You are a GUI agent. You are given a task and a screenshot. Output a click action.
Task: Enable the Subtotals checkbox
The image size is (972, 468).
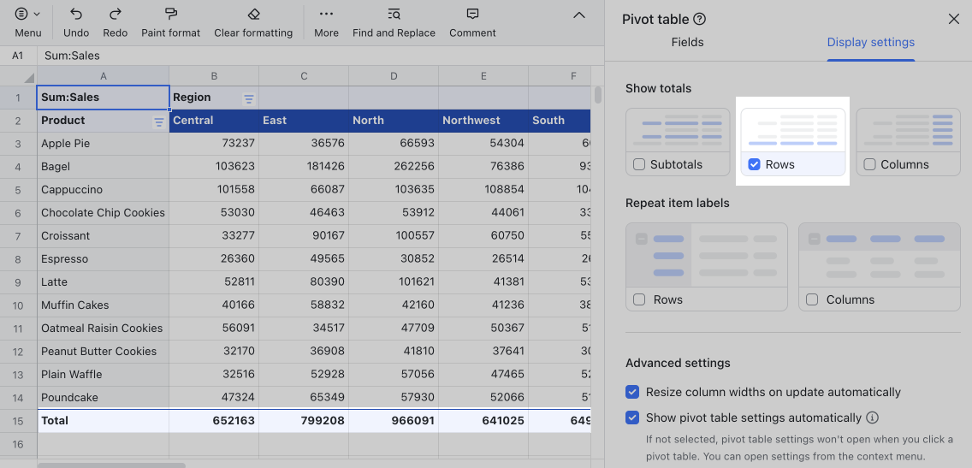tap(639, 164)
